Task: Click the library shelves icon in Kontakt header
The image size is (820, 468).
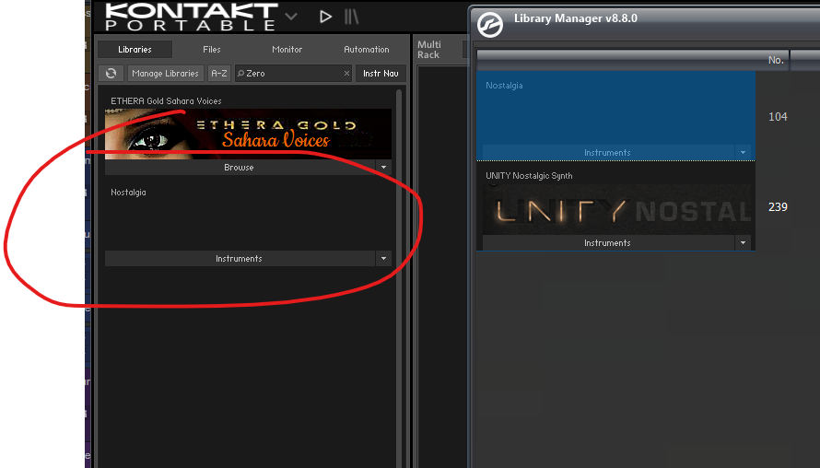Action: [x=351, y=17]
